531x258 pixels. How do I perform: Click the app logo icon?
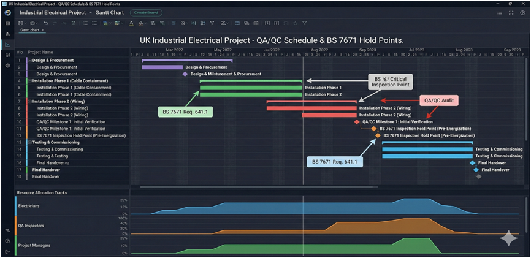[x=7, y=12]
